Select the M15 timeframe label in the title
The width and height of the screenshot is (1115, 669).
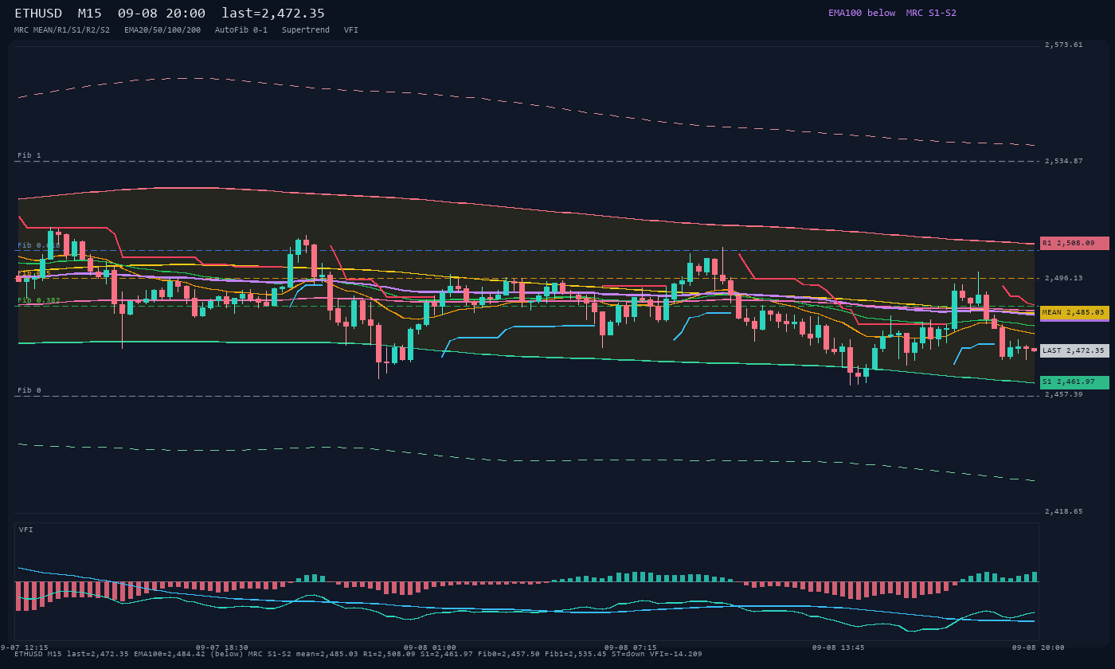tap(89, 14)
